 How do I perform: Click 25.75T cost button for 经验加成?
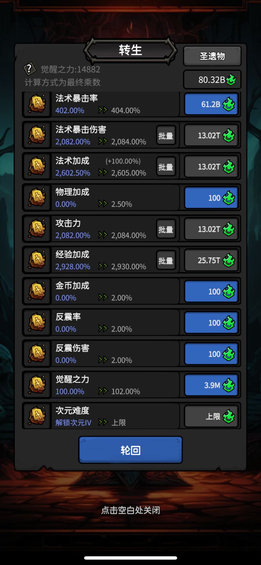click(x=211, y=260)
